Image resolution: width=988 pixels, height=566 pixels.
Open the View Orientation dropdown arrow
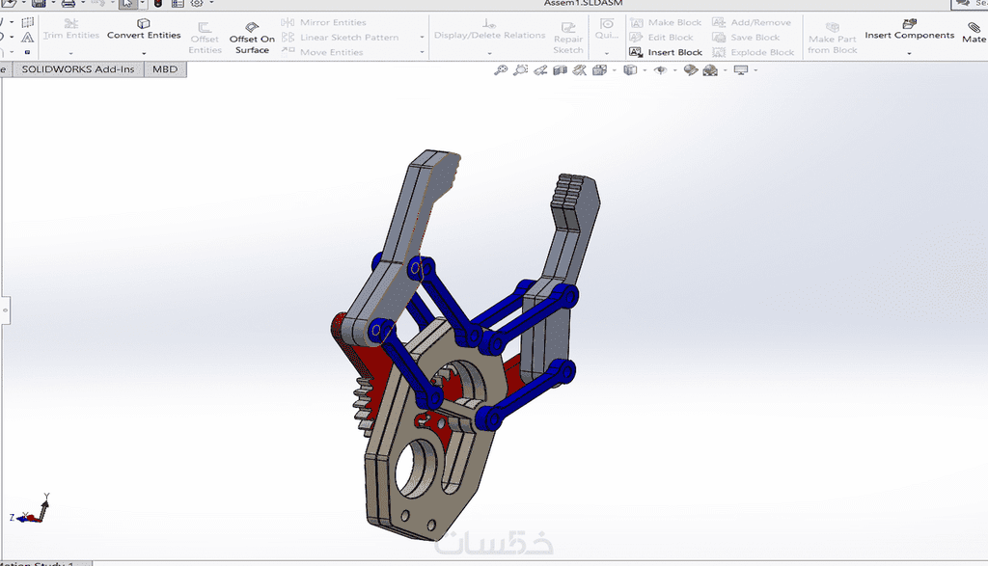pos(614,69)
